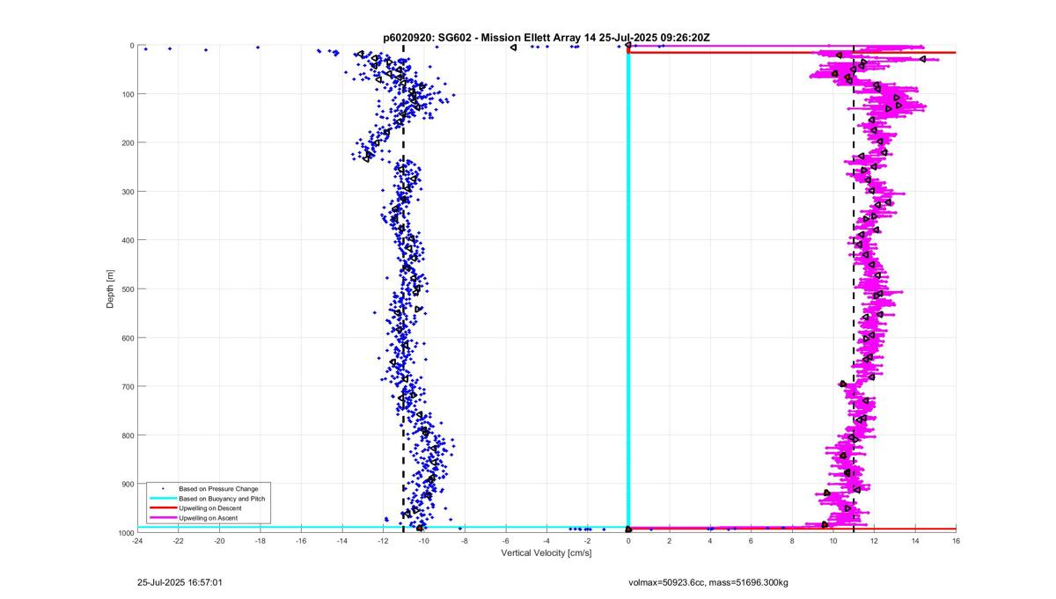Click depth tick label "1000"
1056x599 pixels.
coord(125,532)
